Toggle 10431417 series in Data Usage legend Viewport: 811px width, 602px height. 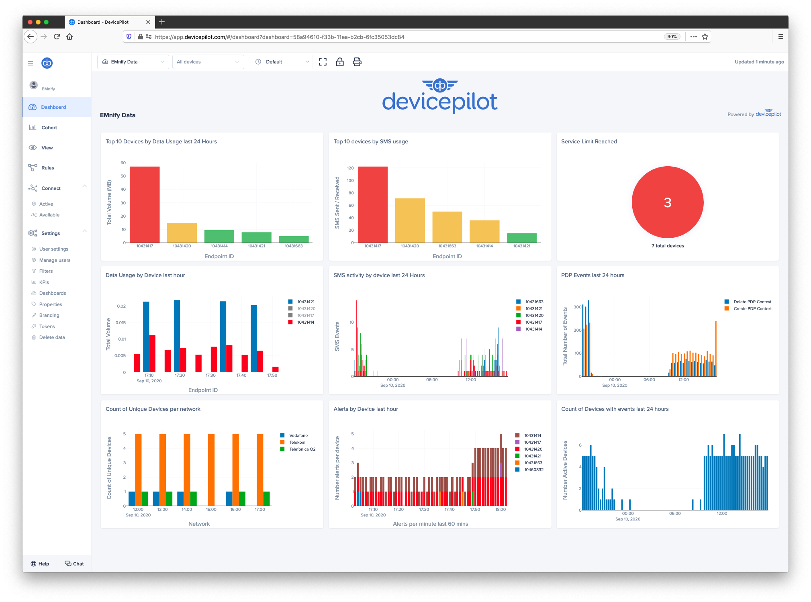[x=301, y=315]
